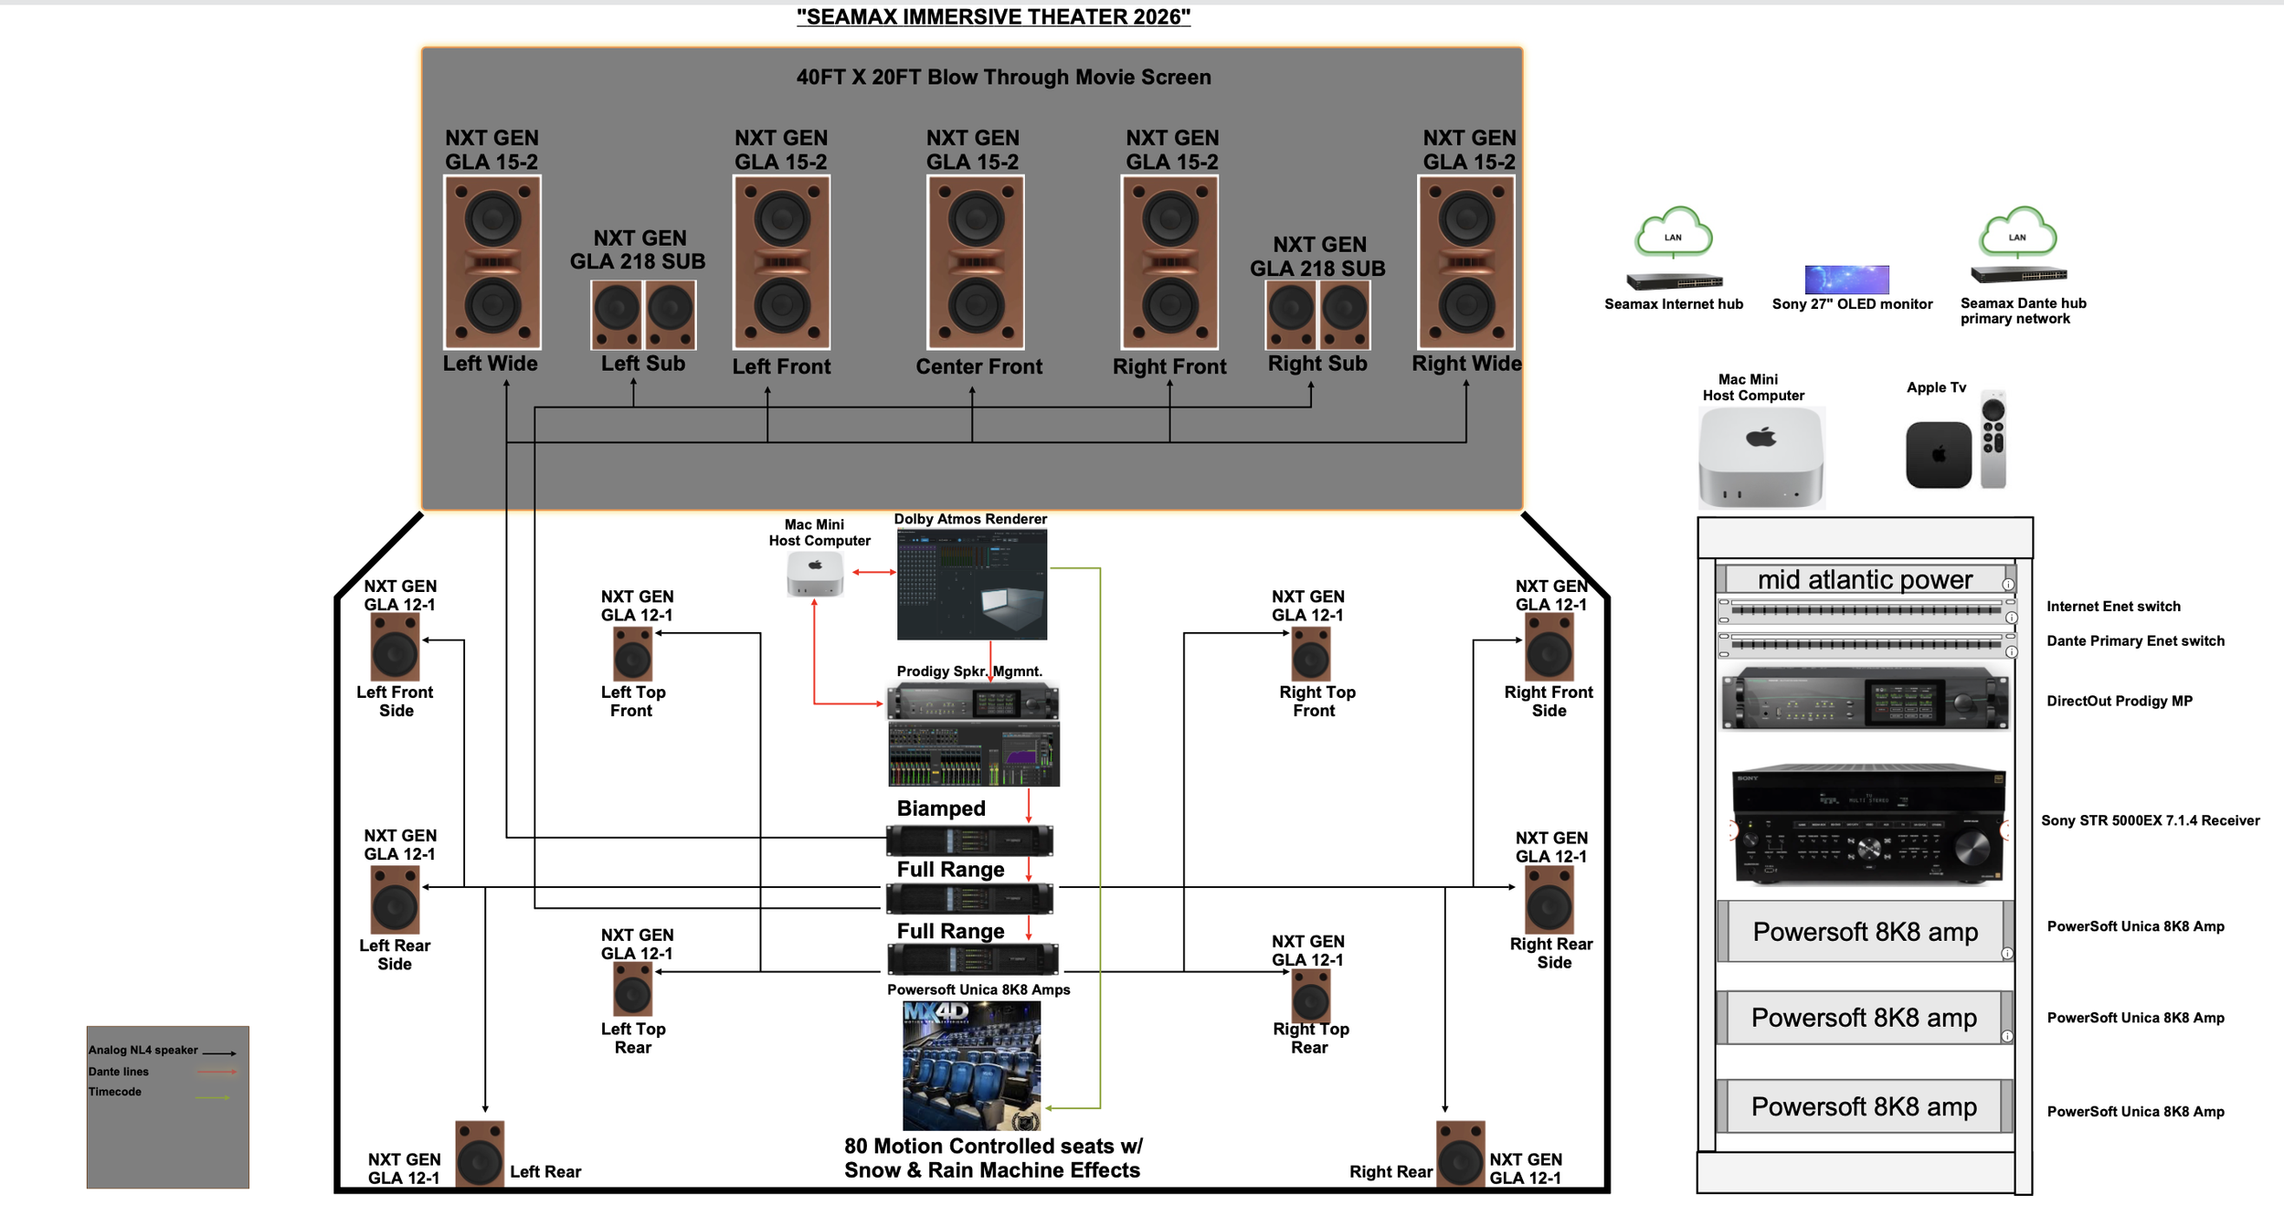
Task: Click the top Powersoft 8K8 amp rack block
Action: click(x=1866, y=931)
